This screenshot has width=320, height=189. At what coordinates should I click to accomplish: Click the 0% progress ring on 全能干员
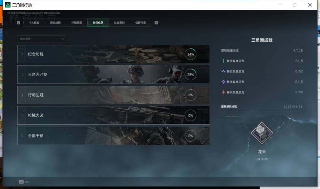190,136
